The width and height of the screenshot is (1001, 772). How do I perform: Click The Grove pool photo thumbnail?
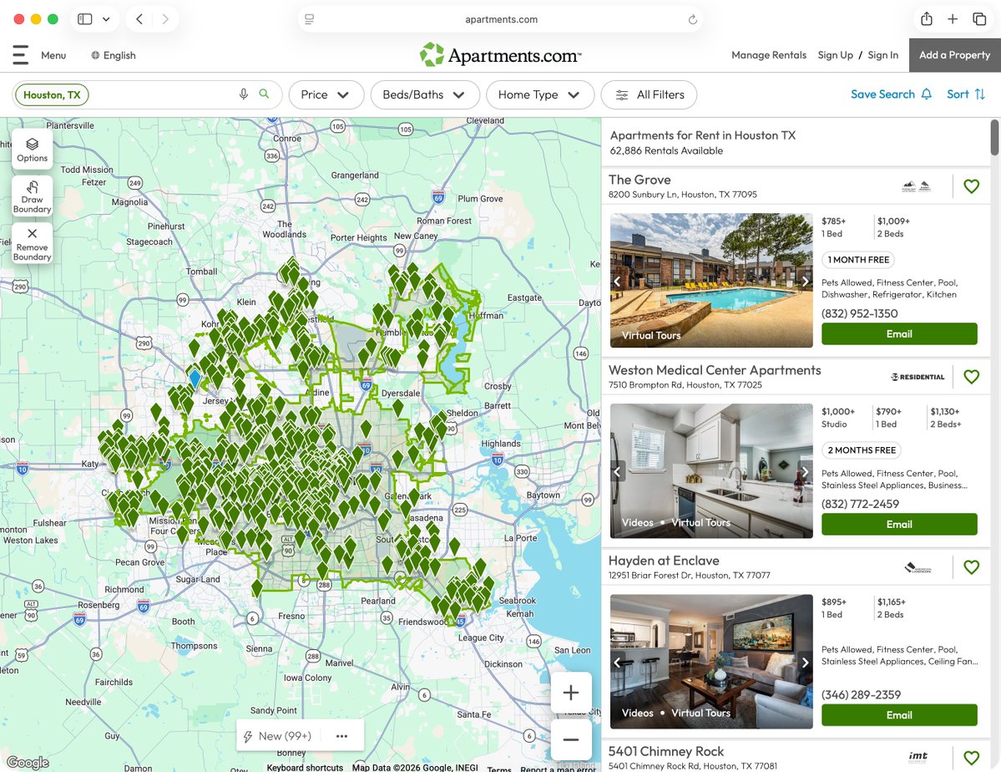coord(711,280)
